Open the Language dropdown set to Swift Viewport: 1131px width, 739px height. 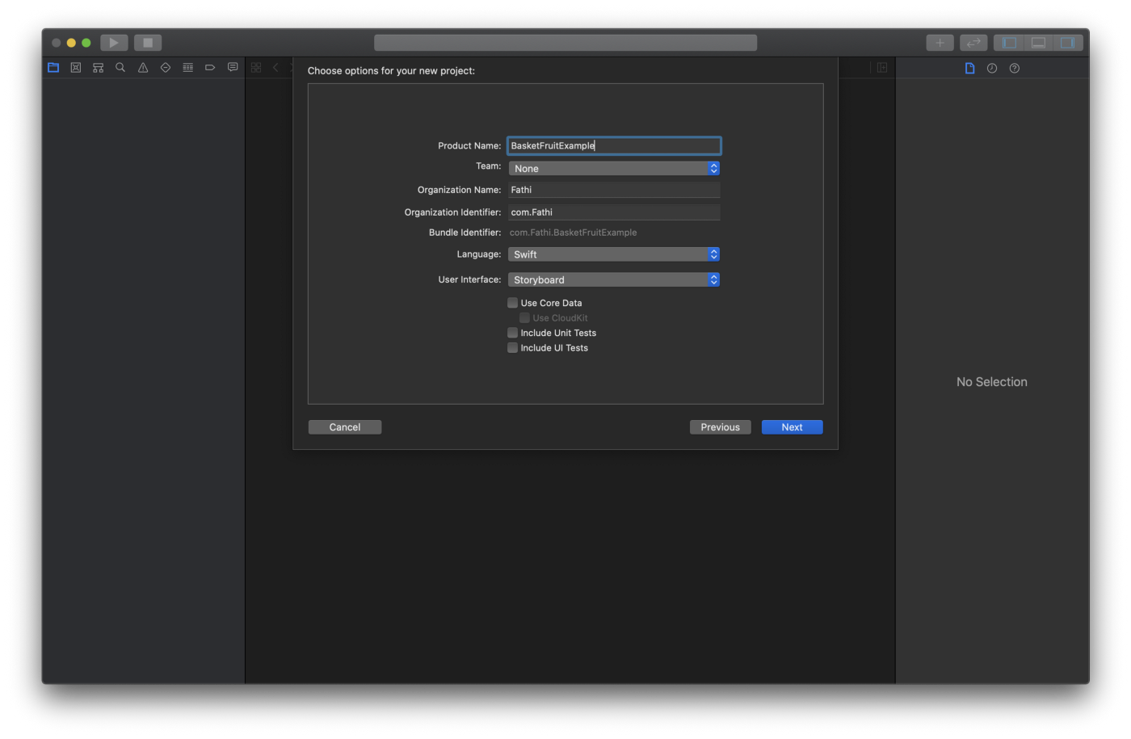pyautogui.click(x=614, y=254)
